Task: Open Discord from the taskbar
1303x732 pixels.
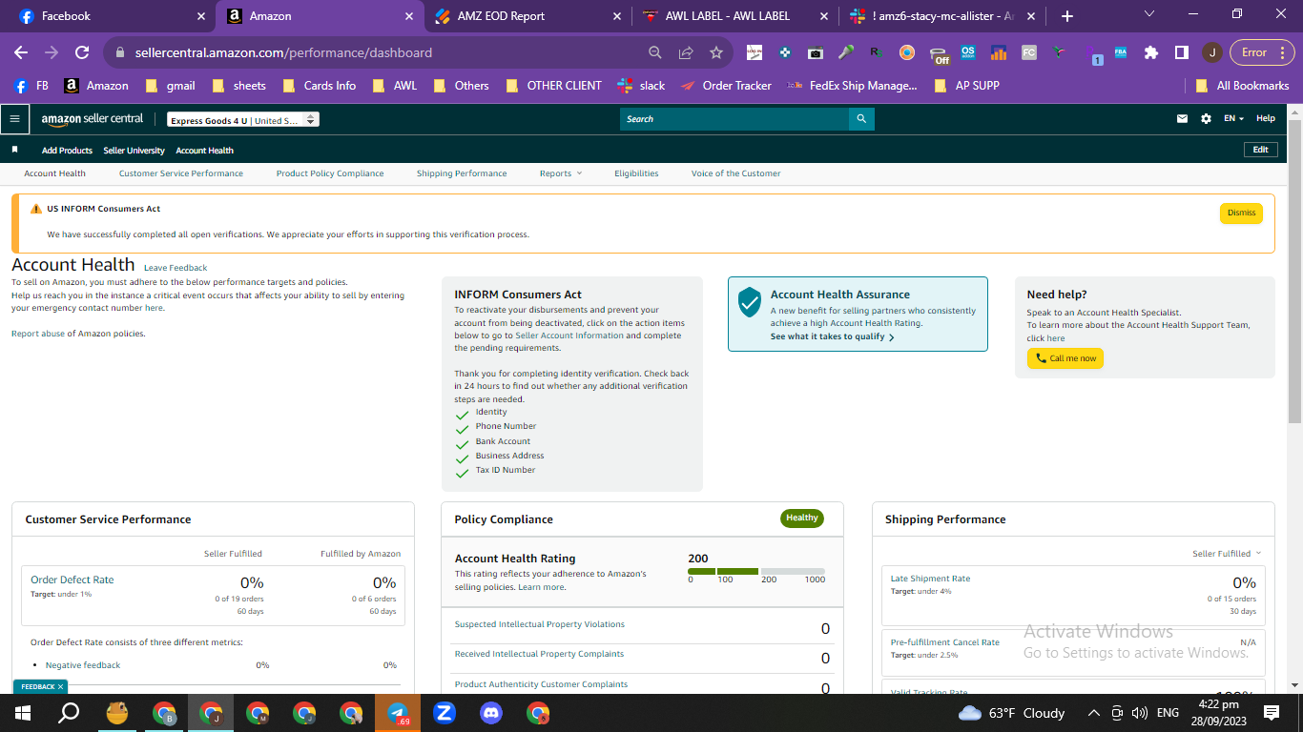Action: 491,712
